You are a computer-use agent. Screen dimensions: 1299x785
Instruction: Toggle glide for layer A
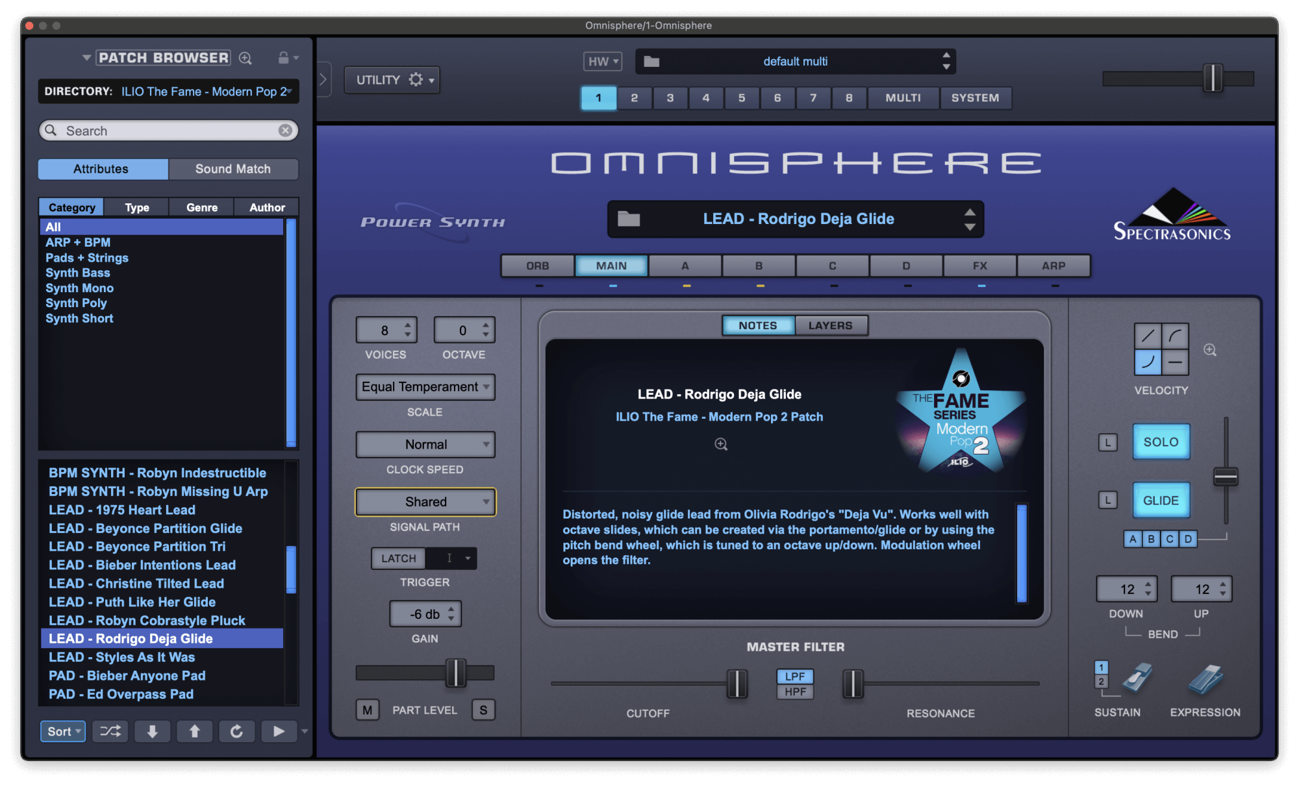tap(1133, 539)
